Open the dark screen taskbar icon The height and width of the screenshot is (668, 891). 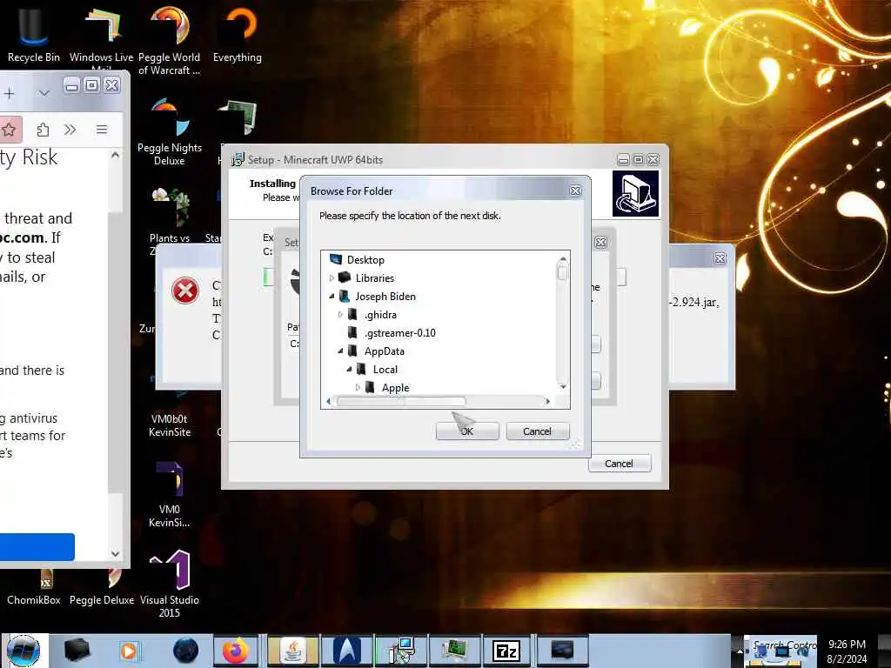561,651
